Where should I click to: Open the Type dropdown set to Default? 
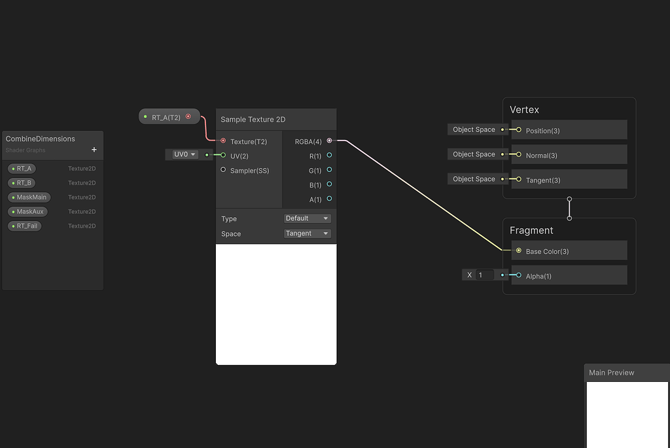[x=307, y=218]
